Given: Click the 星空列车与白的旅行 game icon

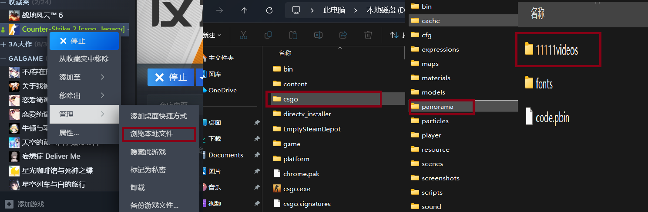Looking at the screenshot, I should point(14,184).
